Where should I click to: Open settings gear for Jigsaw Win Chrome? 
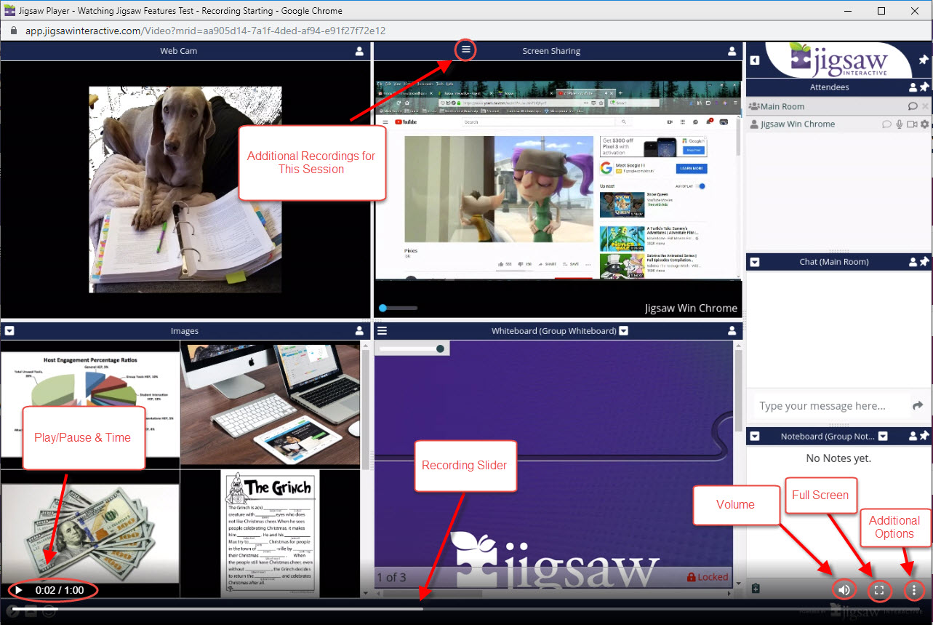(924, 124)
